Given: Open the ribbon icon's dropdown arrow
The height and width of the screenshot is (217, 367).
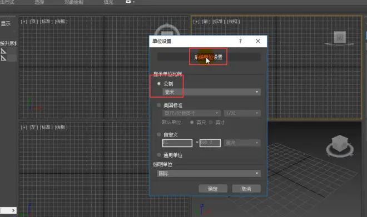Looking at the screenshot, I should 134,2.
